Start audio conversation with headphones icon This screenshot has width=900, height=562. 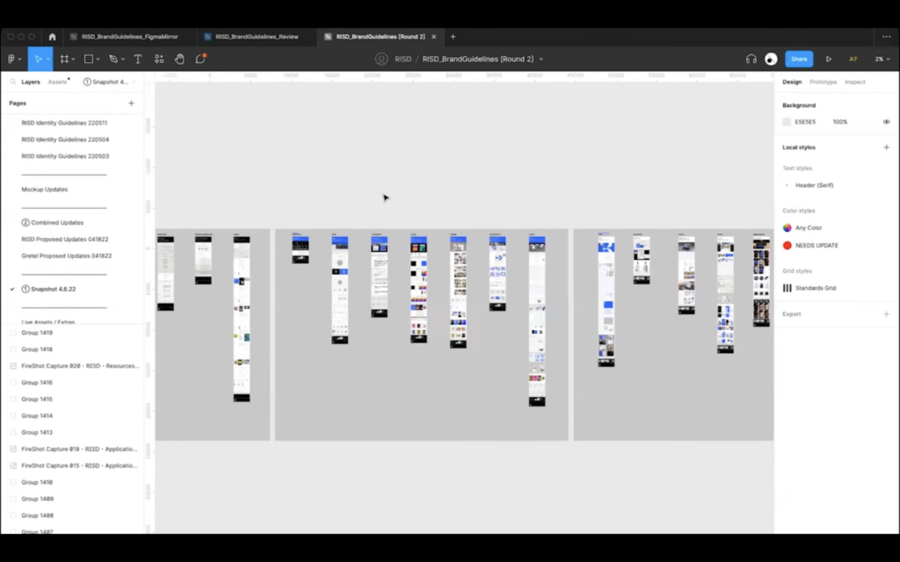click(751, 59)
